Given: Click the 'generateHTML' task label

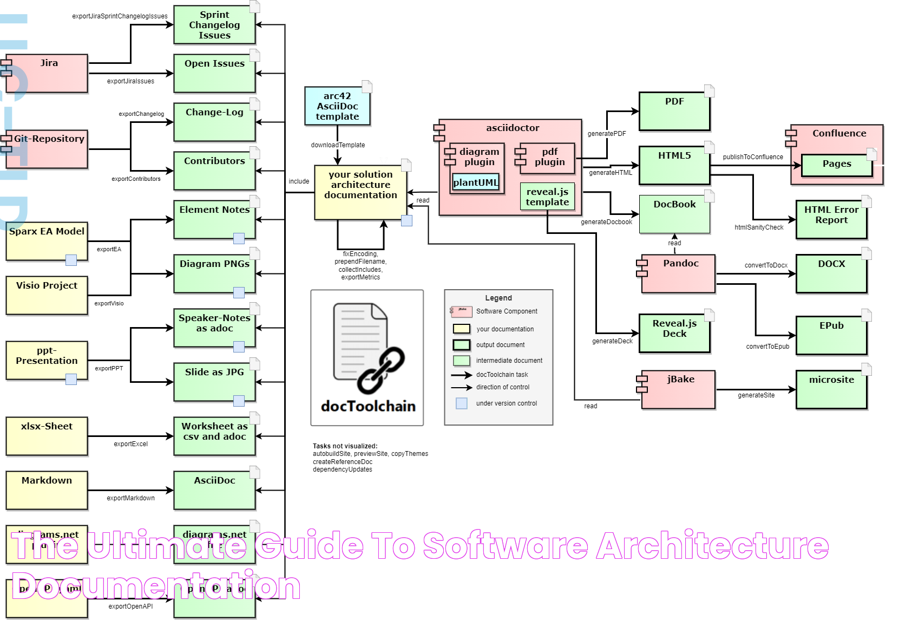Looking at the screenshot, I should click(611, 173).
